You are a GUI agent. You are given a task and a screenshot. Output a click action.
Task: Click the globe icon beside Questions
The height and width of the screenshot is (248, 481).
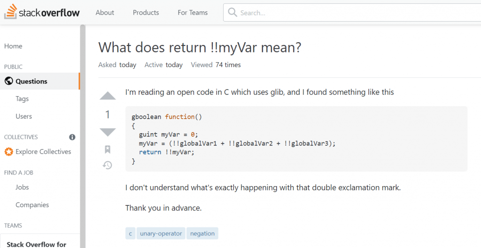pyautogui.click(x=8, y=81)
